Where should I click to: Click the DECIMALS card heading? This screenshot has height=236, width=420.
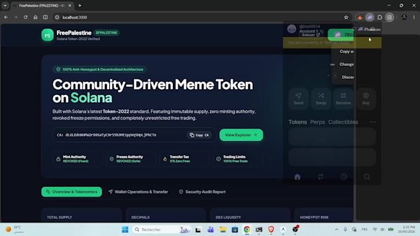pyautogui.click(x=140, y=218)
